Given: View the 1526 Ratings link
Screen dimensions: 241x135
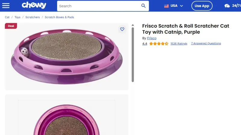Looking at the screenshot, I should (x=179, y=43).
